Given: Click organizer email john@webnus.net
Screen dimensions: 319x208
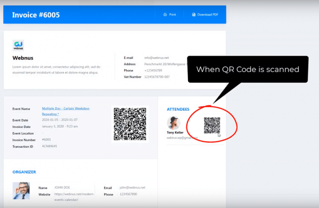Looking at the screenshot, I should point(132,188).
